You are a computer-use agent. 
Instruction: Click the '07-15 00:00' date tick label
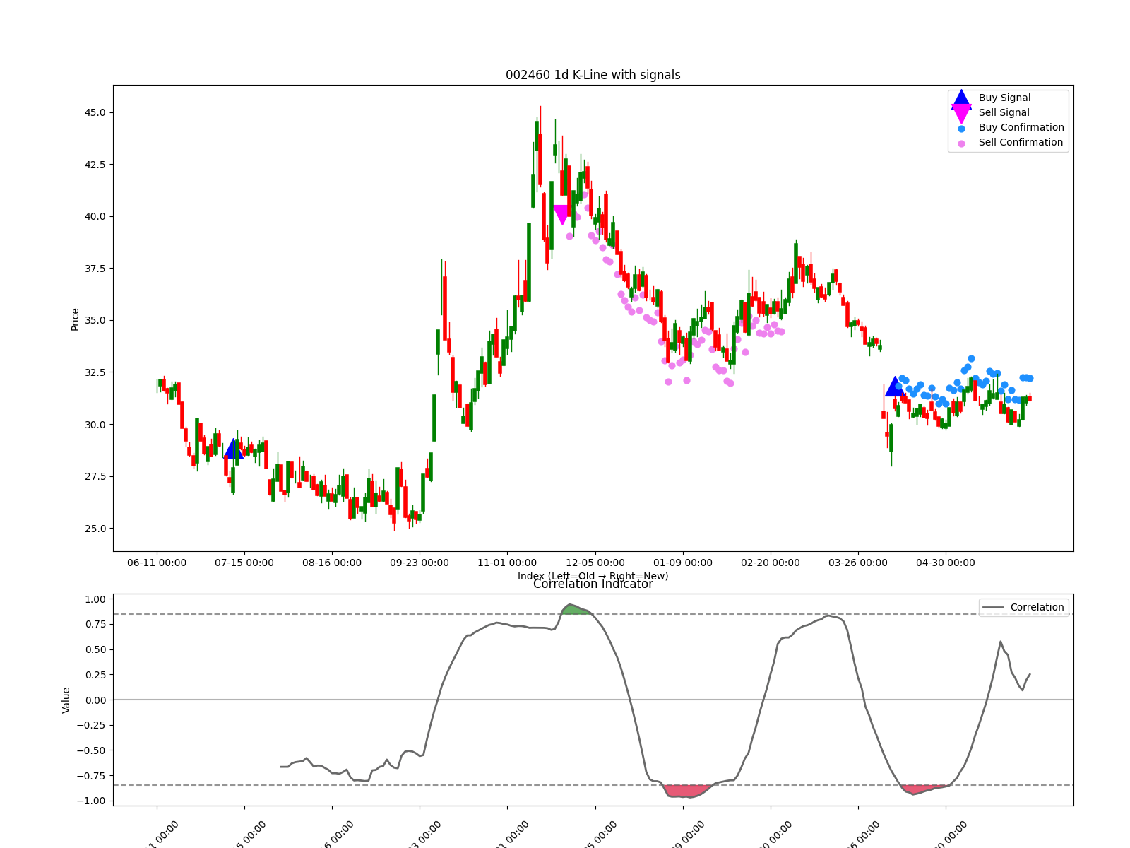244,563
